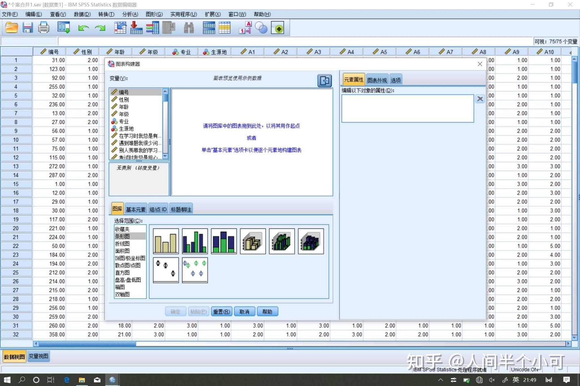Click the Run descriptive statistics toolbar icon
580x386 pixels.
(x=169, y=28)
